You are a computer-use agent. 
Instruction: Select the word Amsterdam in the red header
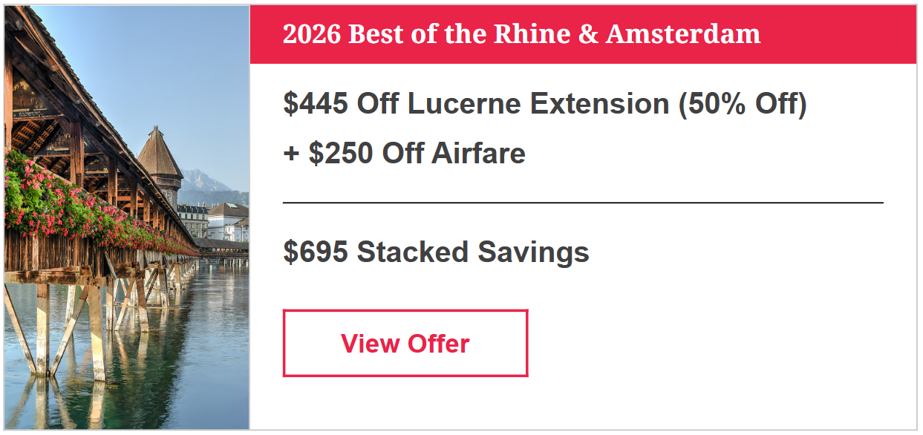[683, 34]
